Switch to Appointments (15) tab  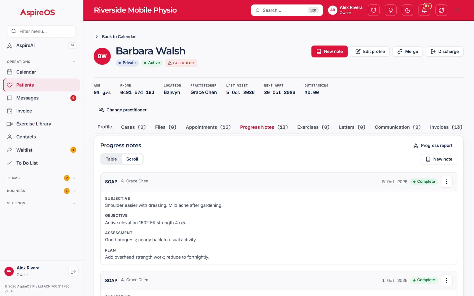point(208,127)
